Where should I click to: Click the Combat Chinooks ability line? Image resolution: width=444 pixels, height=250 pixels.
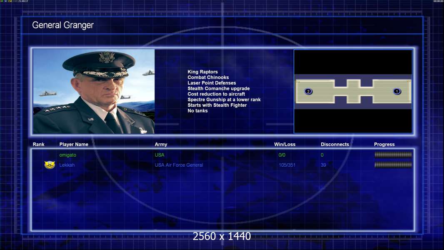(208, 77)
